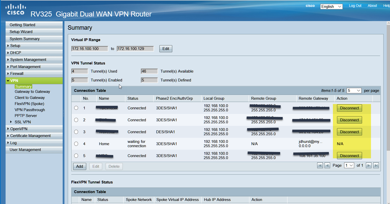Expand the Log section

[x=34, y=143]
